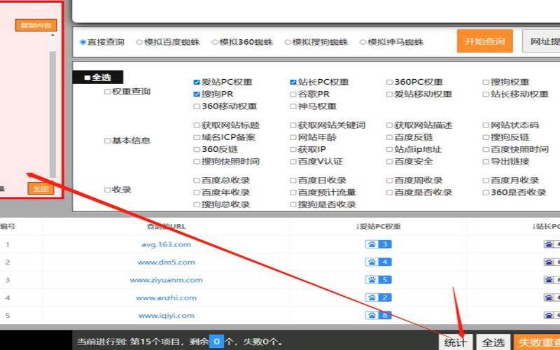
Task: Tick 导出链接 checkbox
Action: coord(486,162)
